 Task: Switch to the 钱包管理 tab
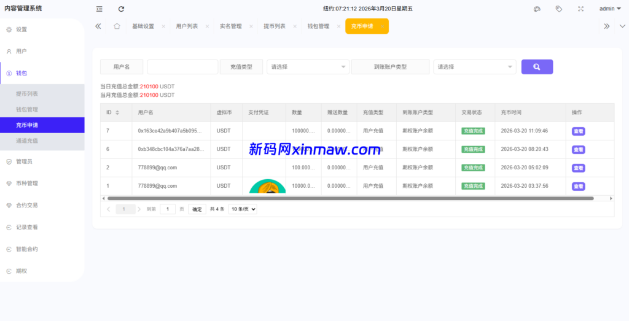[319, 26]
